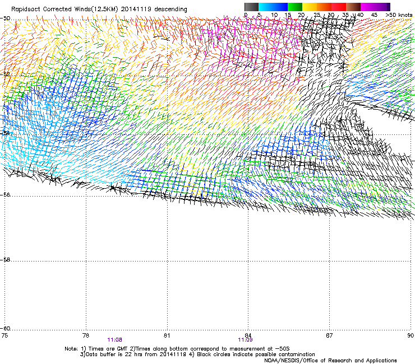Click the '30' legend scale label
The height and width of the screenshot is (364, 415).
[x=331, y=15]
